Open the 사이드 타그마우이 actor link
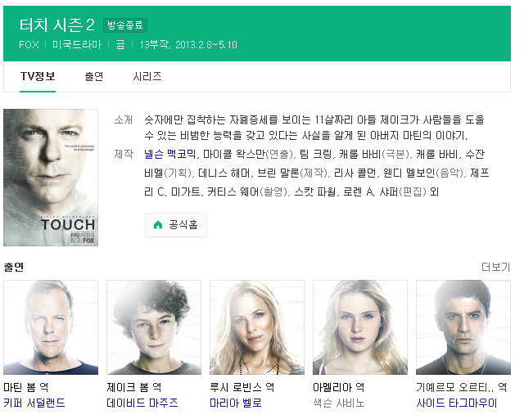Screen dimensions: 524x419 457,403
